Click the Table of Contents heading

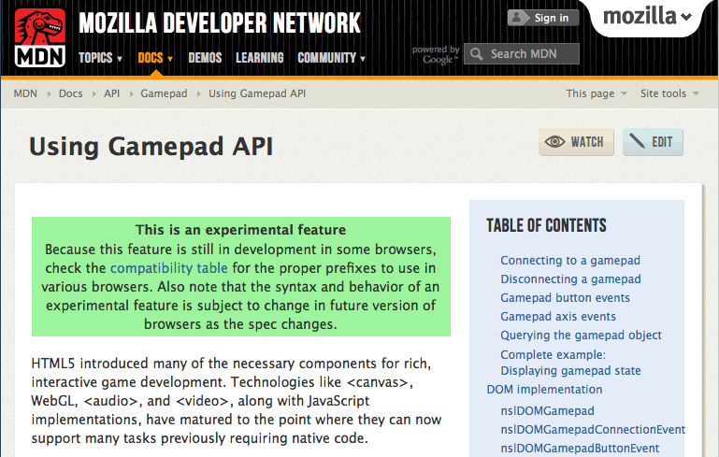(x=546, y=225)
